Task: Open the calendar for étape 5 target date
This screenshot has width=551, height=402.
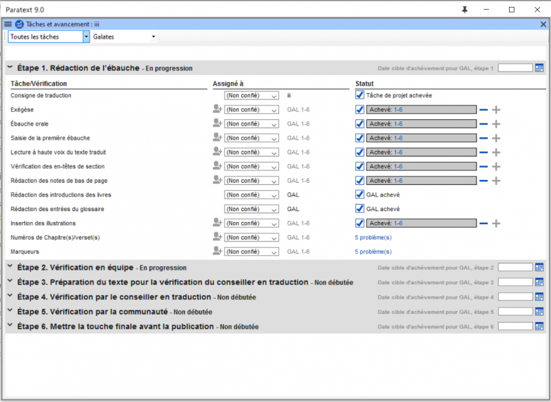Action: pos(539,312)
